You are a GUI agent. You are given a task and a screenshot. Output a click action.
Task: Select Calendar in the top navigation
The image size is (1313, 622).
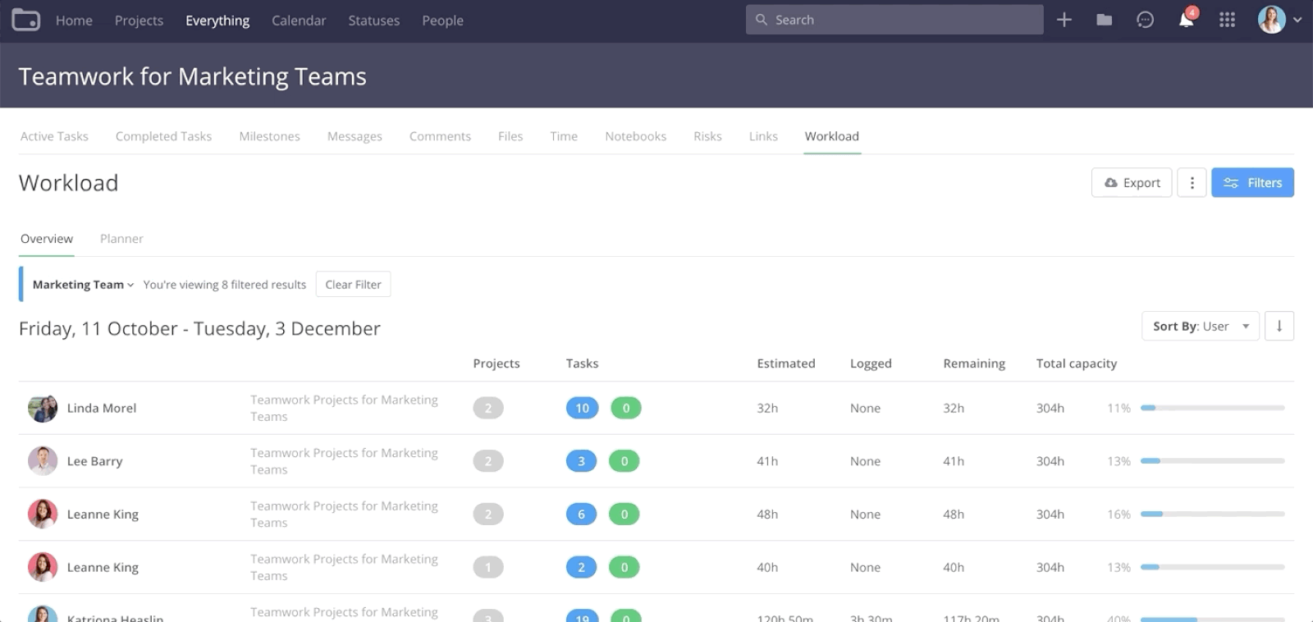click(299, 21)
